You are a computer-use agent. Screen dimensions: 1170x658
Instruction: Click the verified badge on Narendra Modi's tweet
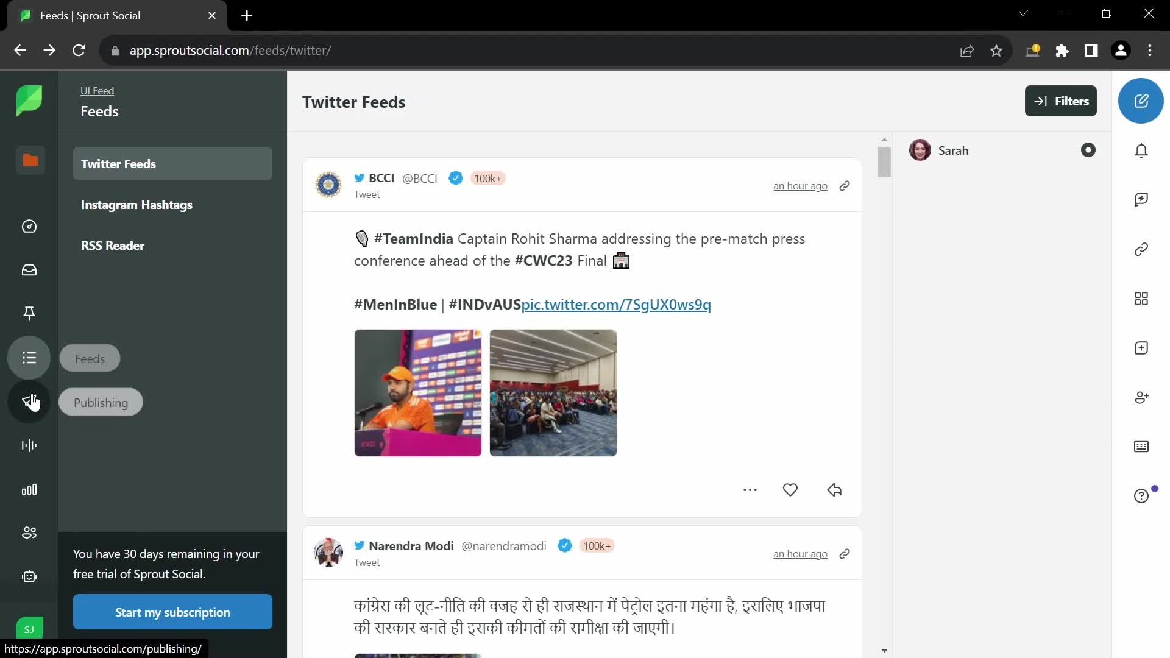click(x=565, y=545)
